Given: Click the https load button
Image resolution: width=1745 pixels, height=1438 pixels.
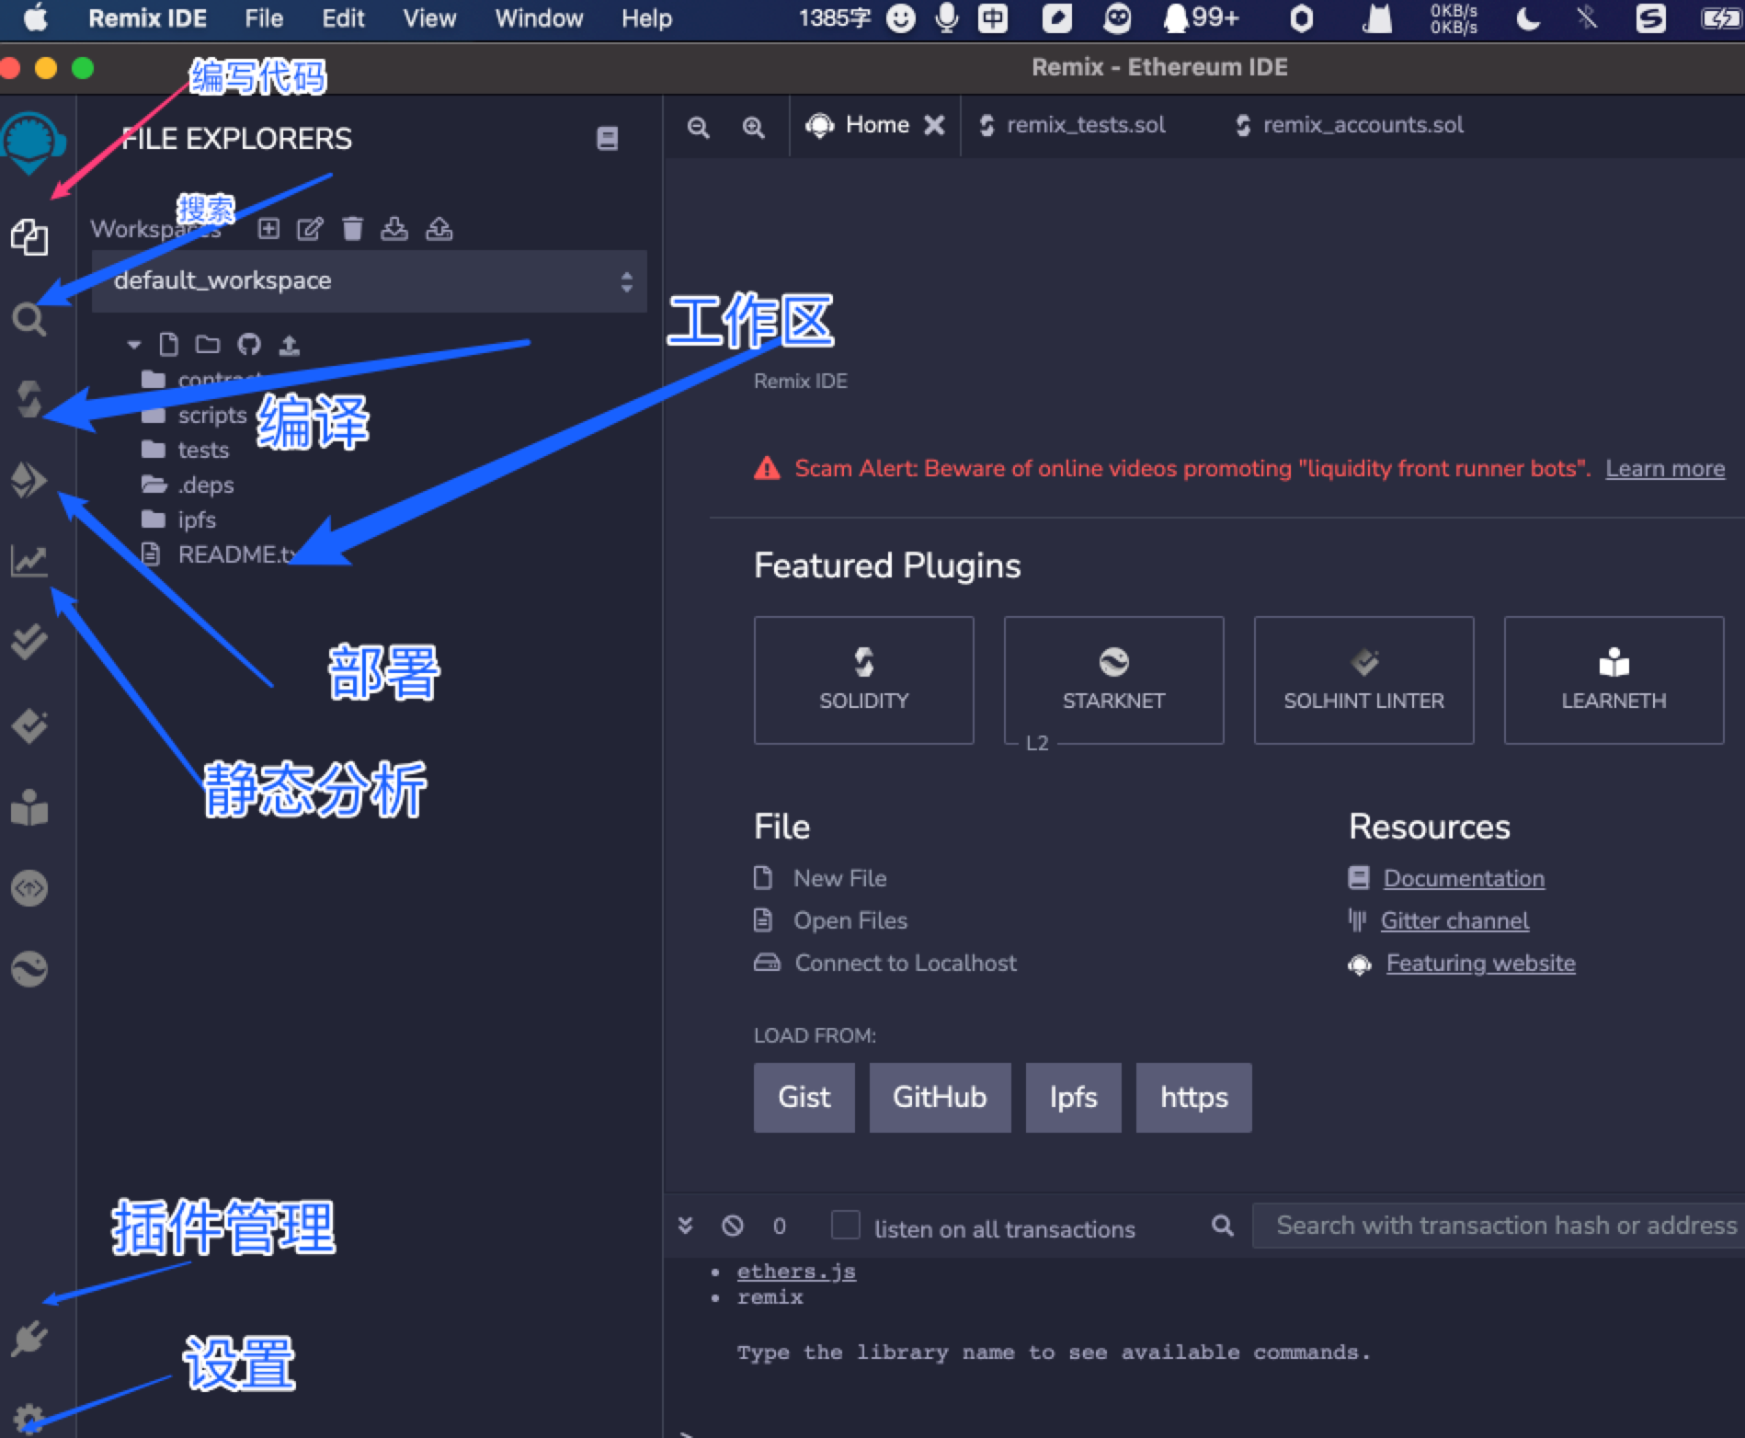Looking at the screenshot, I should 1194,1098.
